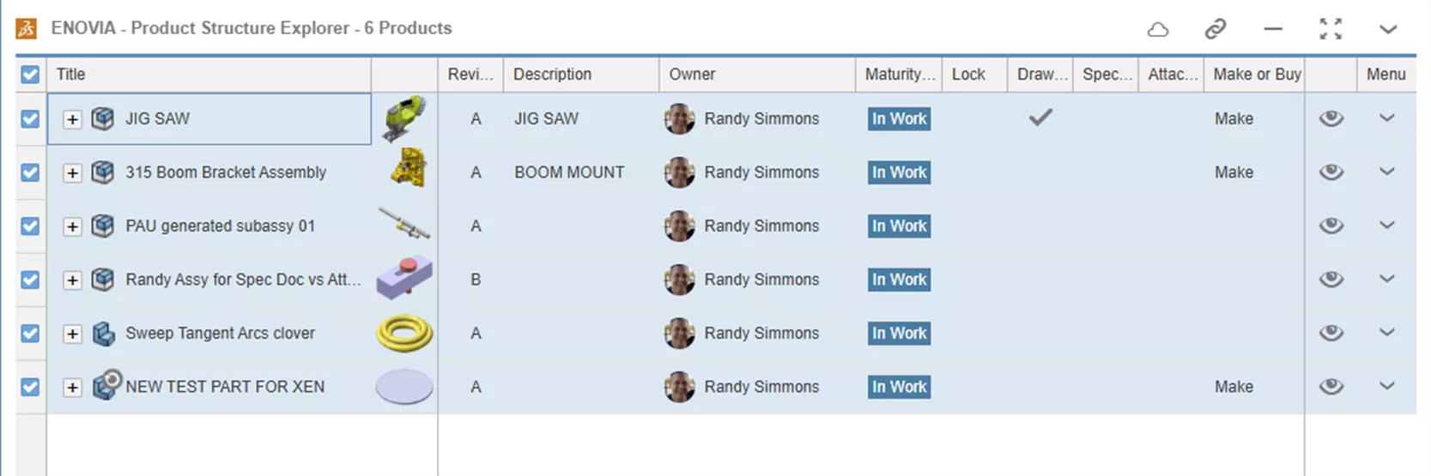
Task: Click the 3DEXPERIENCE logo beside ENOVIA title
Action: point(27,29)
